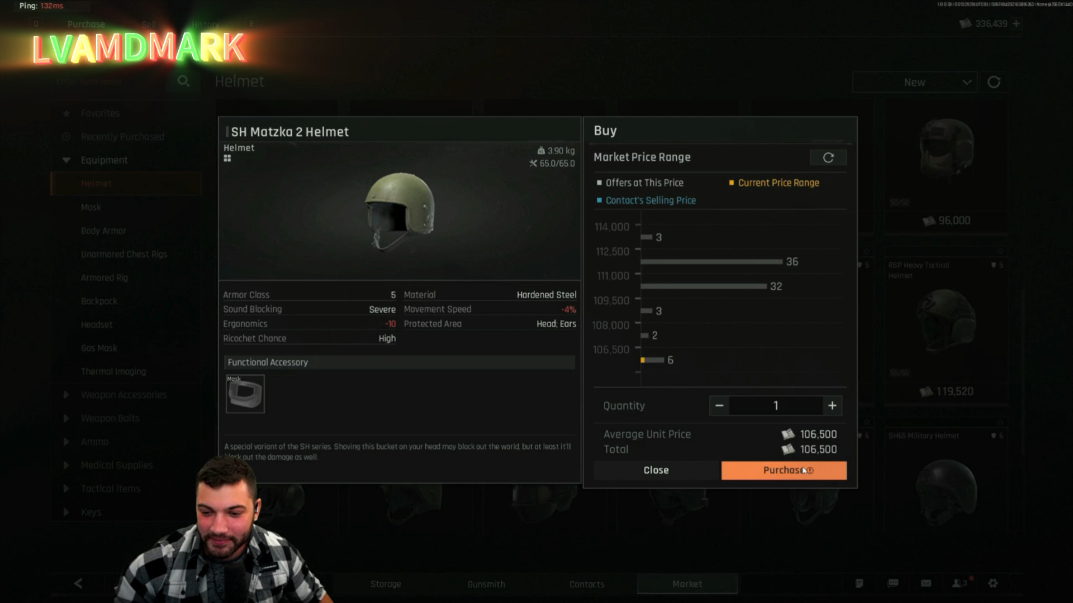
Task: Open the mail envelope icon
Action: 926,583
